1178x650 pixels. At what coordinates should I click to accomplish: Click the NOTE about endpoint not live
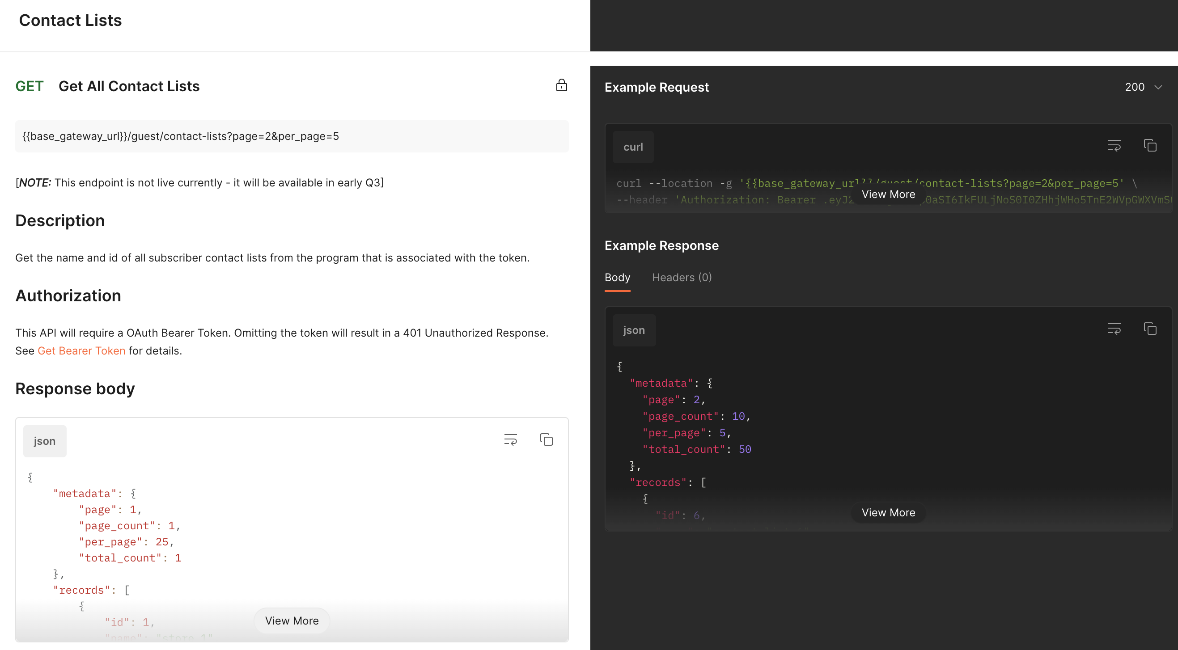(x=199, y=183)
